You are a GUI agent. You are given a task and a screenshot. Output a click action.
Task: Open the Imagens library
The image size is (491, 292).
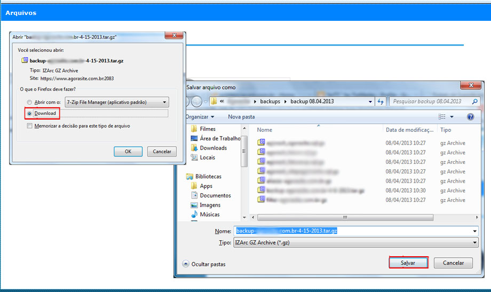[x=210, y=205]
